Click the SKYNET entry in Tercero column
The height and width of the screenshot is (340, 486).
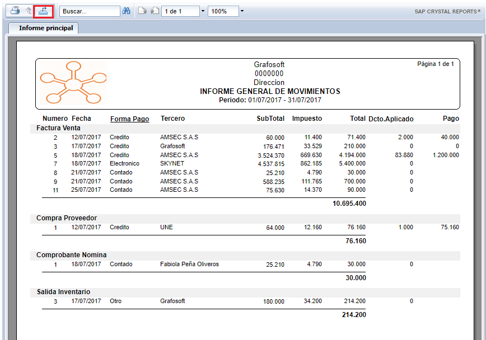click(x=172, y=164)
